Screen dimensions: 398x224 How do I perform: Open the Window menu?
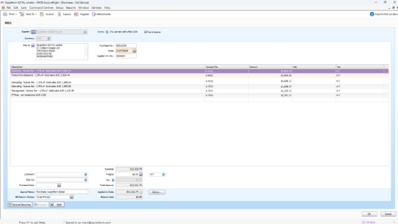(x=83, y=7)
